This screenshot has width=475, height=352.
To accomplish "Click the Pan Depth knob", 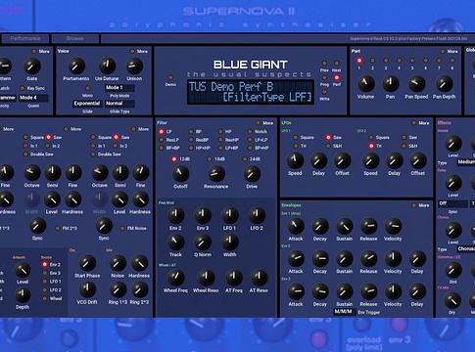I will click(x=444, y=84).
